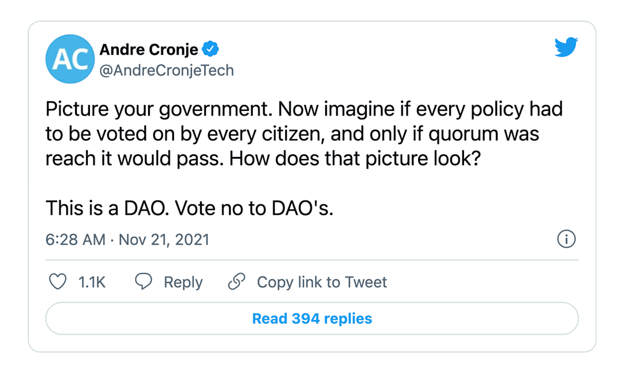Click the Nov 21, 2021 date

[x=164, y=240]
